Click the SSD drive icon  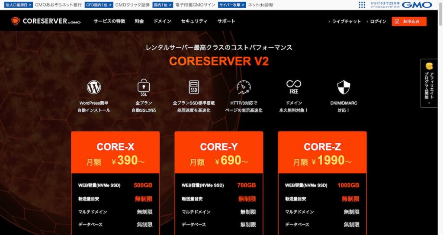(194, 87)
